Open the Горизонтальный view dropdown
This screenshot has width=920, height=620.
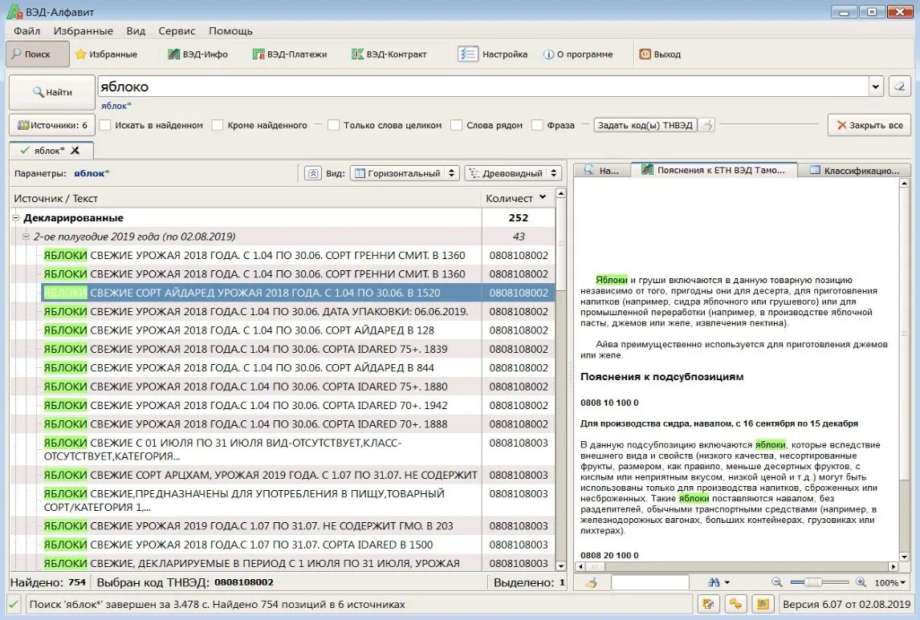coord(405,173)
